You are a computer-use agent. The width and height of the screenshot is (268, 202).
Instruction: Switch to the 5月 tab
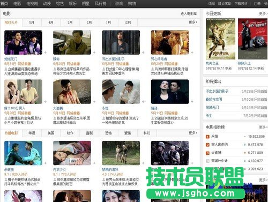[32, 23]
